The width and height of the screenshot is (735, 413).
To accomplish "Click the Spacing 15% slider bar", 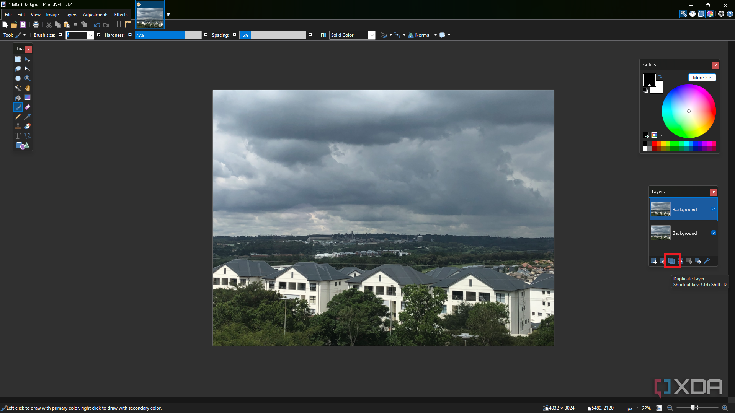I will pos(273,35).
